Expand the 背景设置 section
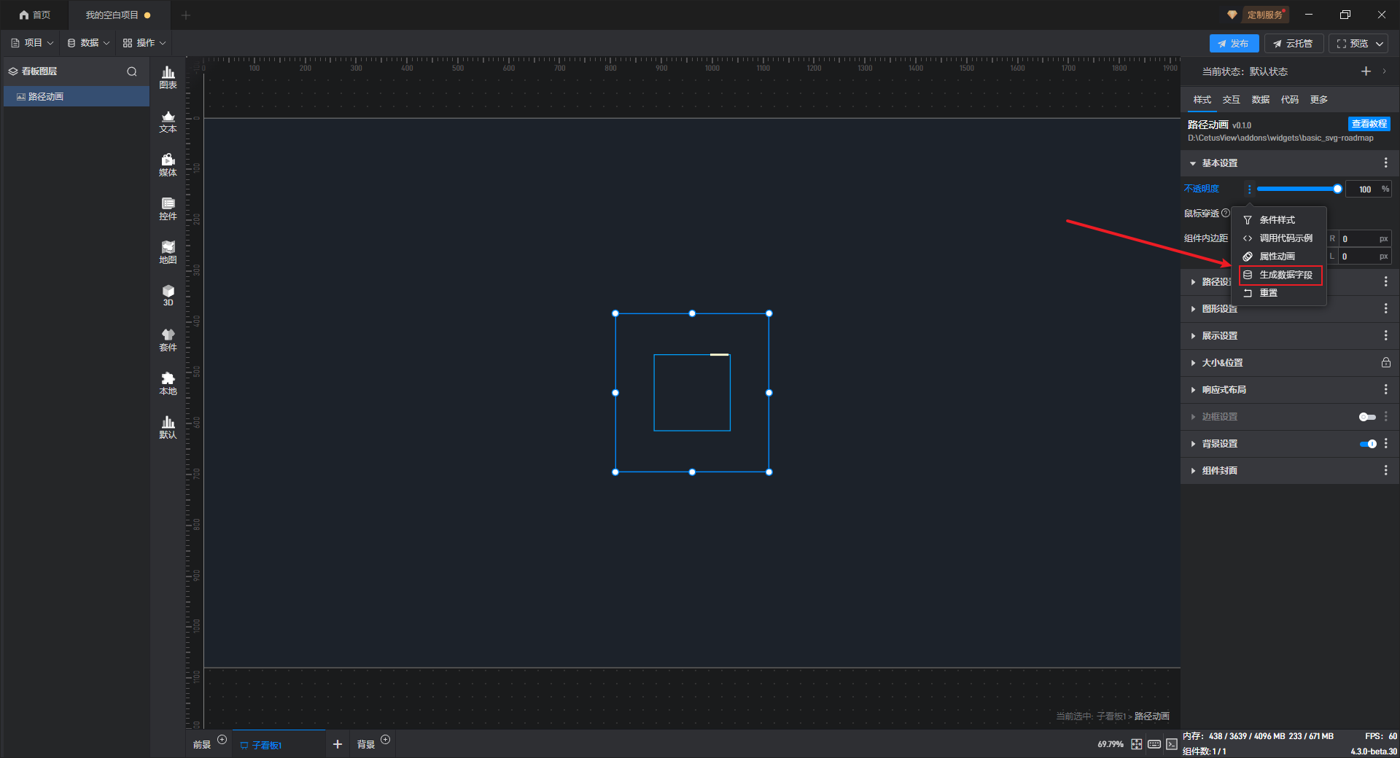This screenshot has width=1400, height=758. point(1193,444)
